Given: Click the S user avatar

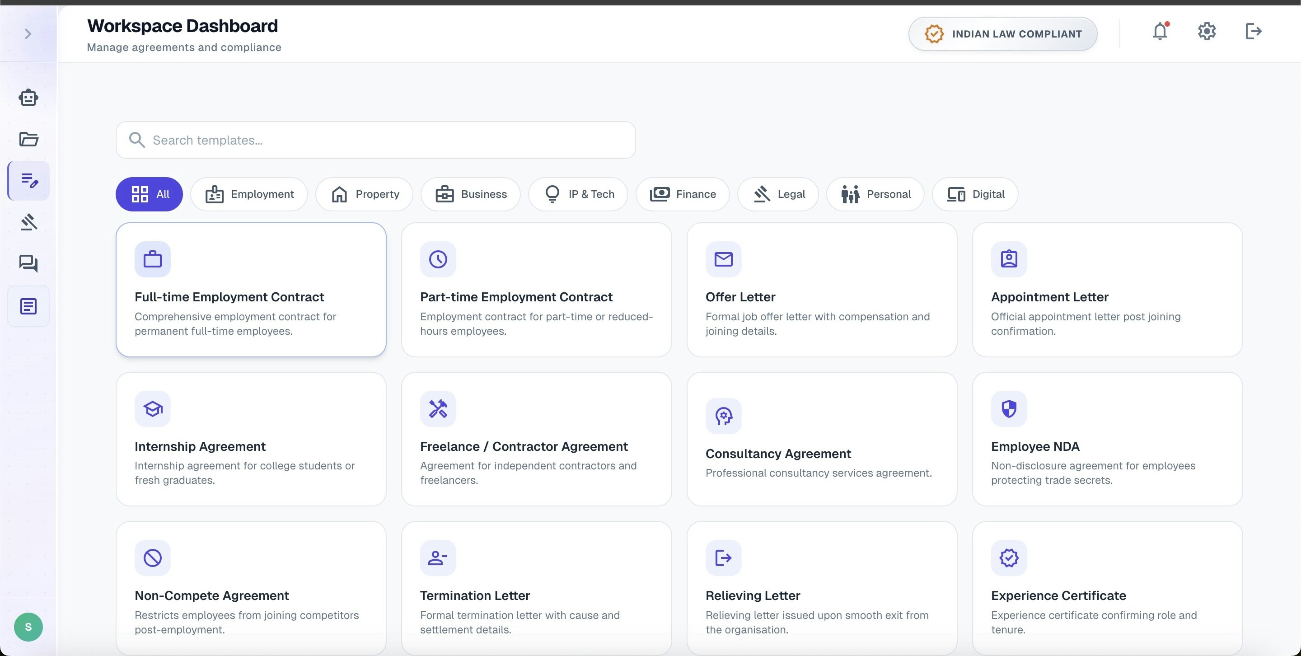Looking at the screenshot, I should tap(28, 627).
